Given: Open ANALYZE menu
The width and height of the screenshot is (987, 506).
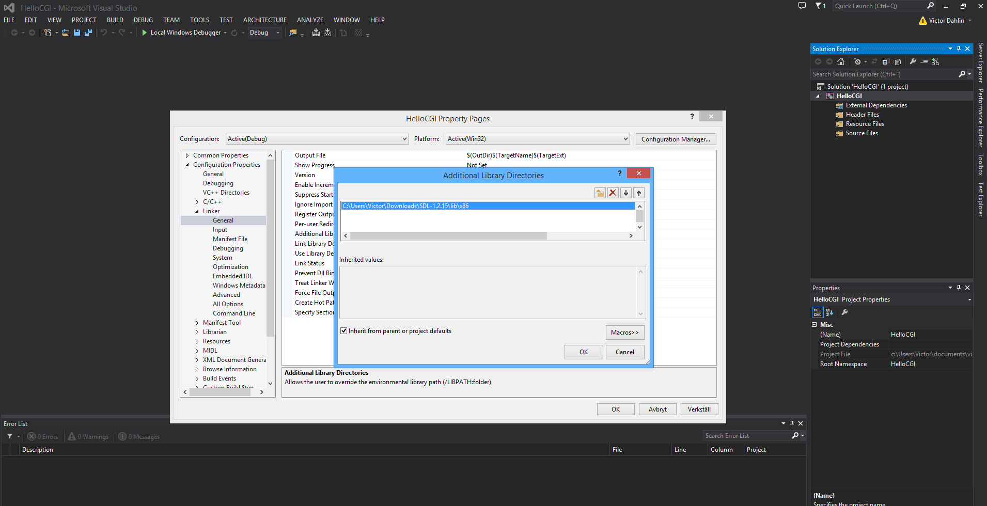Looking at the screenshot, I should point(310,20).
